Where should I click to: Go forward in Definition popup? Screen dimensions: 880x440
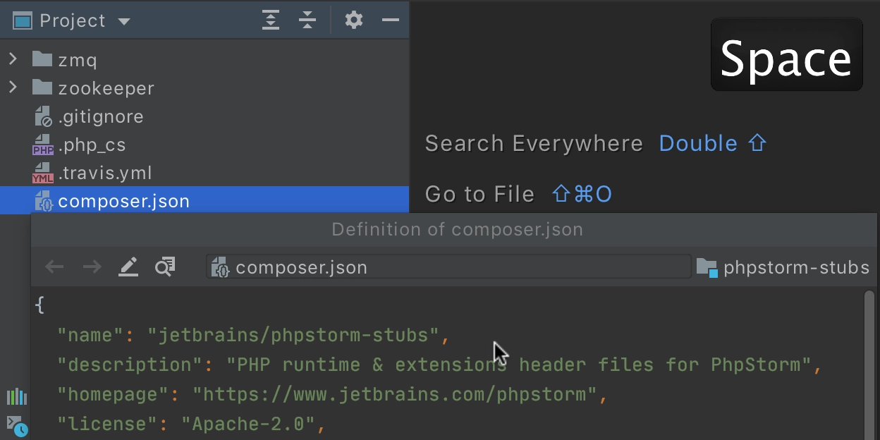click(92, 267)
